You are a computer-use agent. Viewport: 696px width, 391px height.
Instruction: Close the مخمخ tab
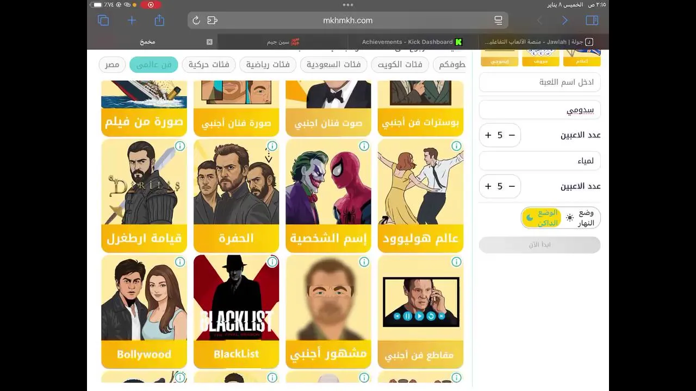[x=209, y=42]
